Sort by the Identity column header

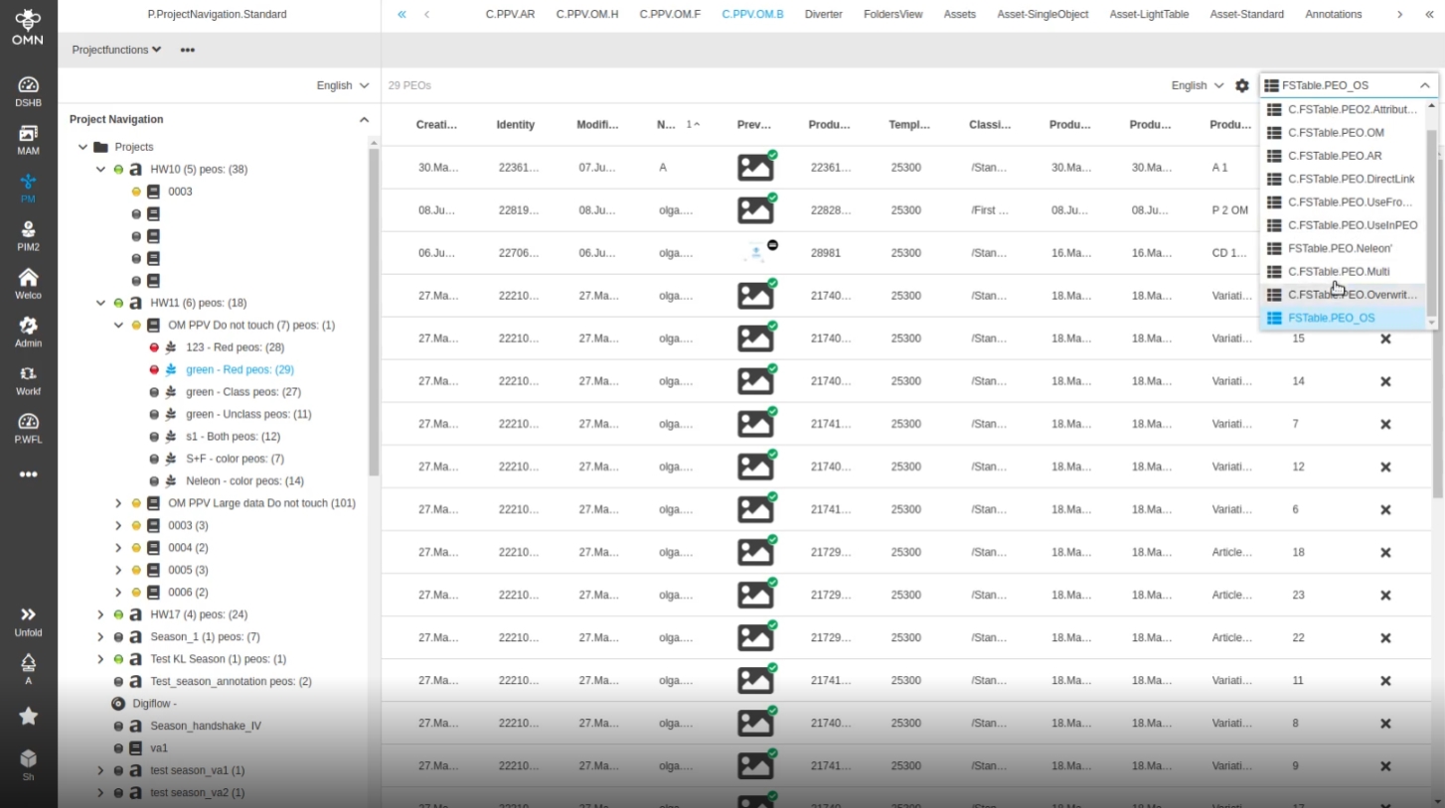click(516, 125)
